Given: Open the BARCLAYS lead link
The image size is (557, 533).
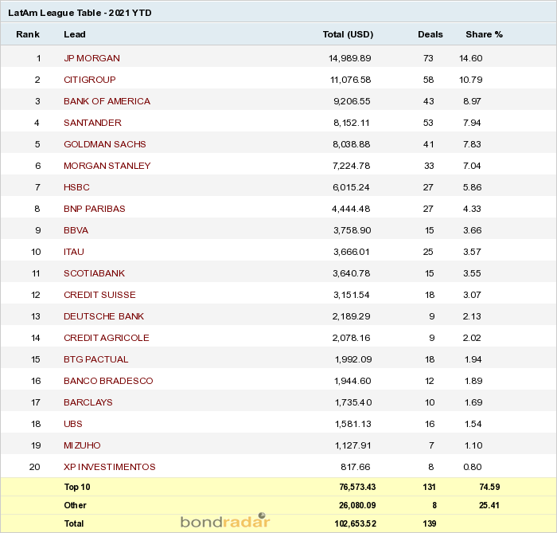Looking at the screenshot, I should 88,402.
